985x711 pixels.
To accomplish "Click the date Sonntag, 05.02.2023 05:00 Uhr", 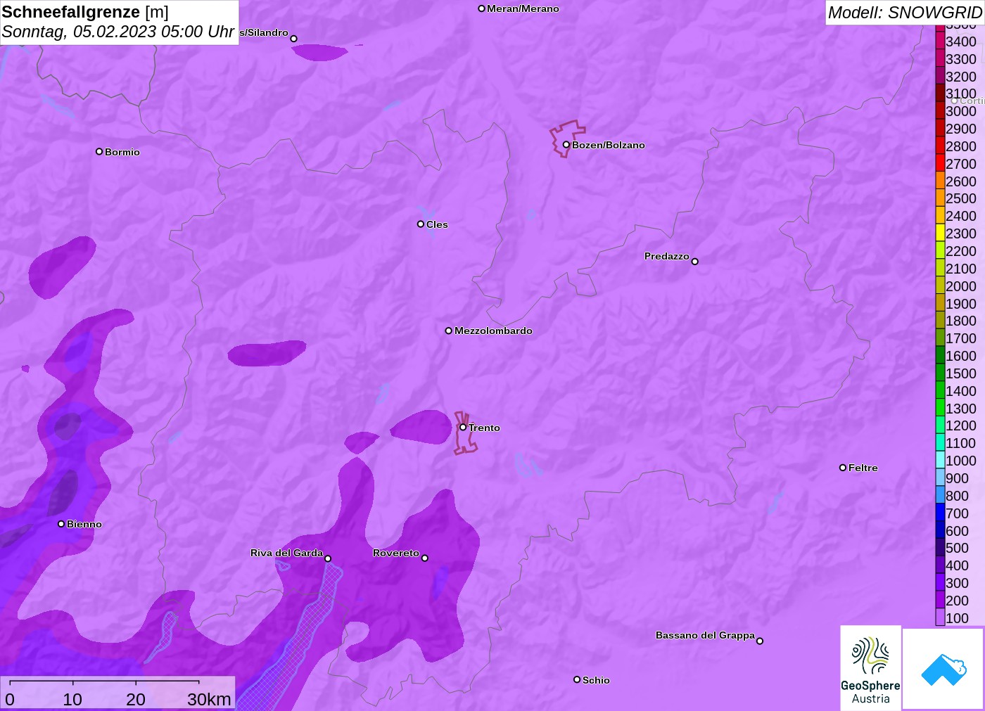I will click(117, 32).
